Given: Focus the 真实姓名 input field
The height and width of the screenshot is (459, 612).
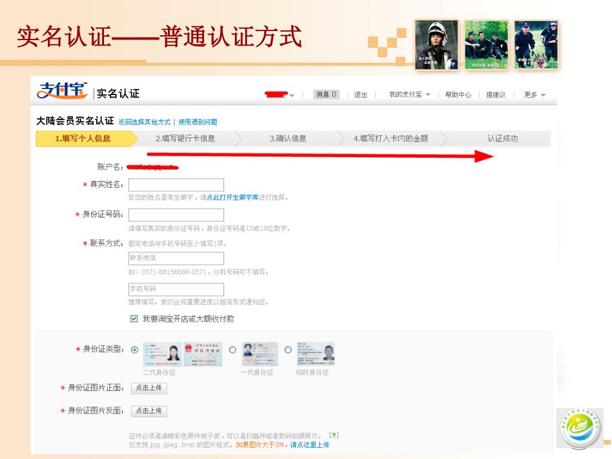Looking at the screenshot, I should (176, 185).
